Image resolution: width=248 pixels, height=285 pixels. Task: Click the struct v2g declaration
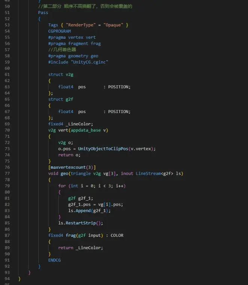(x=60, y=75)
